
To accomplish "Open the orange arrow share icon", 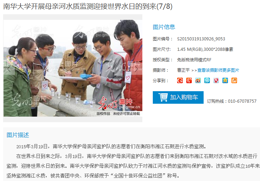I will 234,80.
